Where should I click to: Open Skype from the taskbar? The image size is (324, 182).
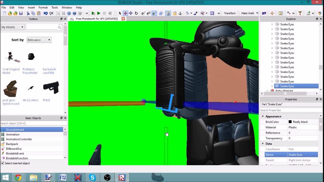click(x=92, y=178)
